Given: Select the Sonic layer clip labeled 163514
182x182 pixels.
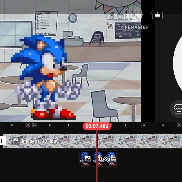Looking at the screenshot, I should point(98,158).
